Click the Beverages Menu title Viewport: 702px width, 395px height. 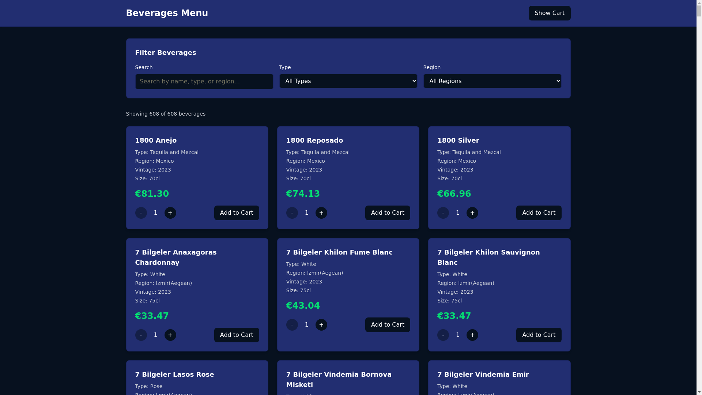pyautogui.click(x=167, y=13)
